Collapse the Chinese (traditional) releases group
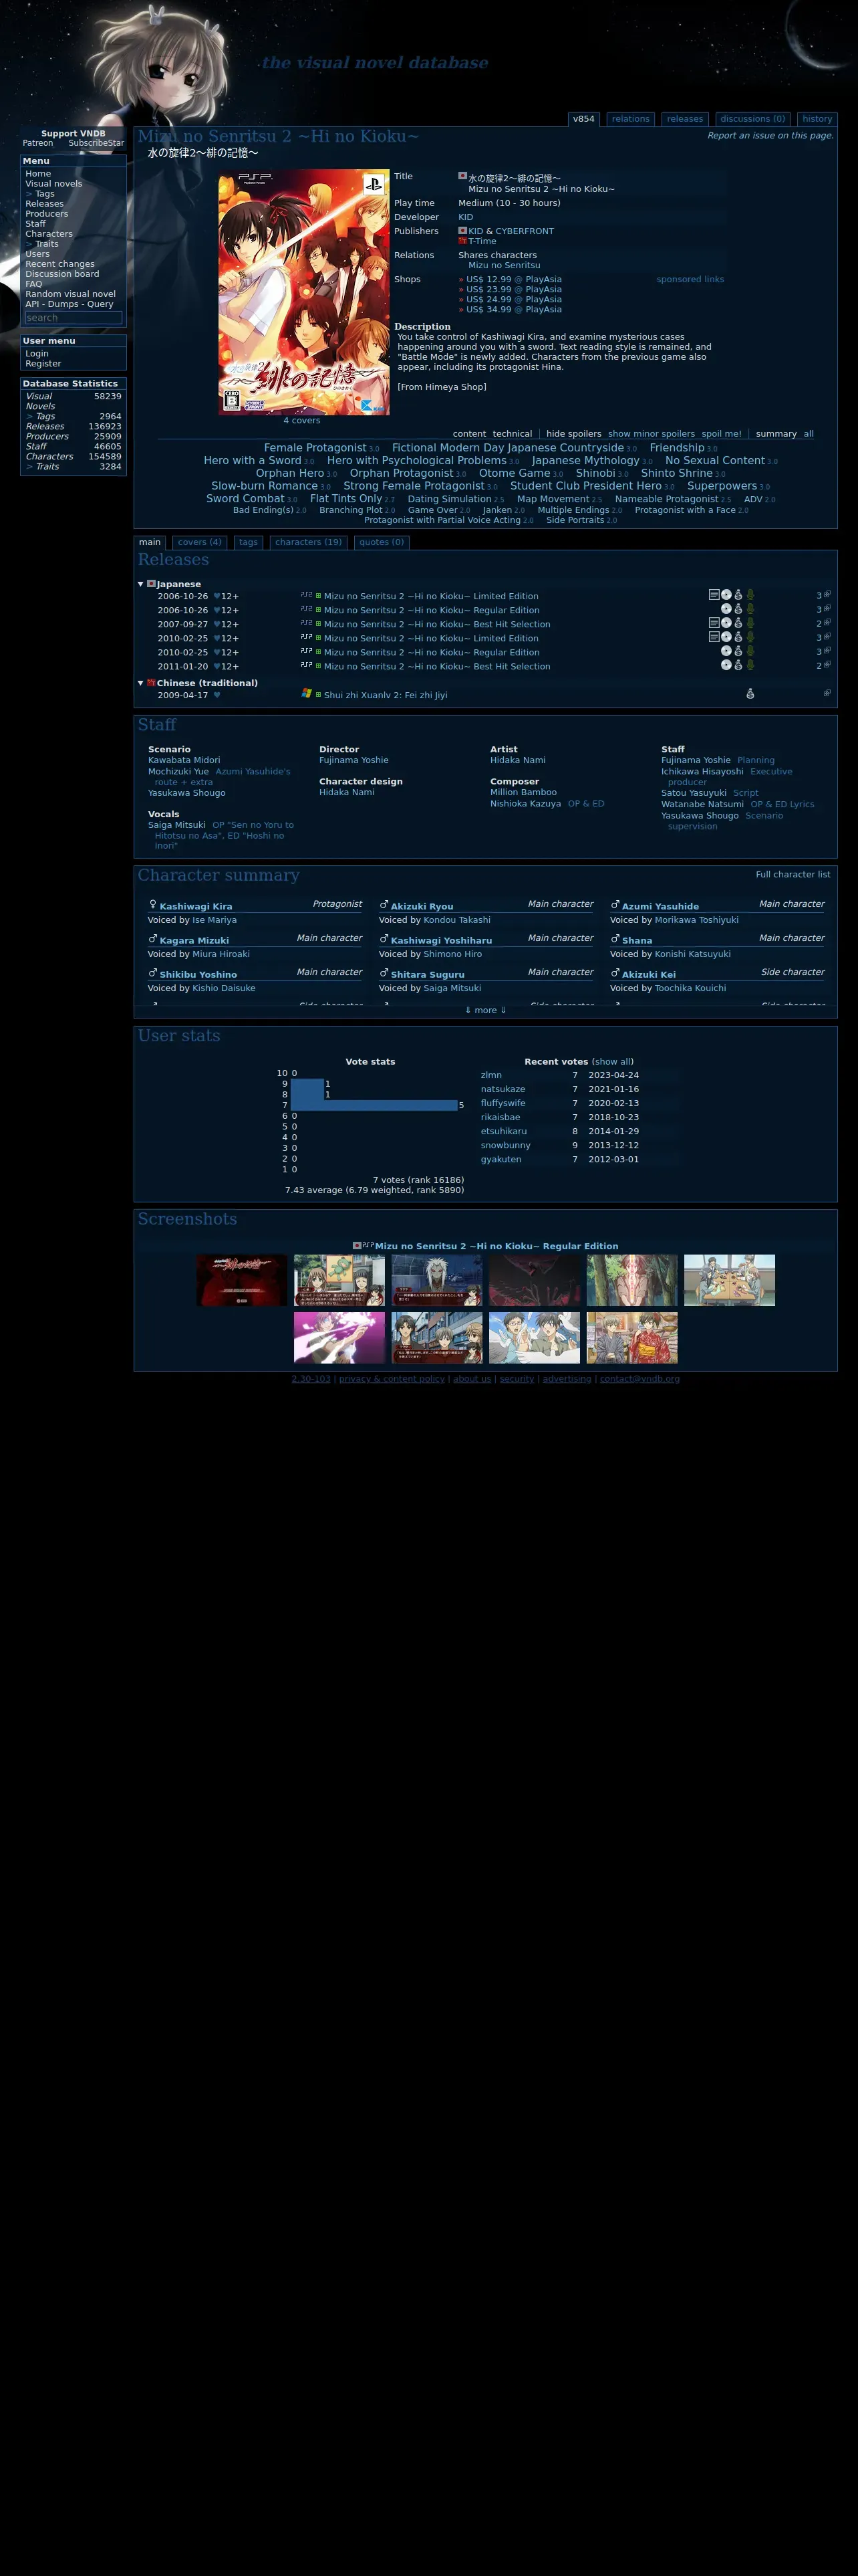This screenshot has width=858, height=2576. click(141, 683)
